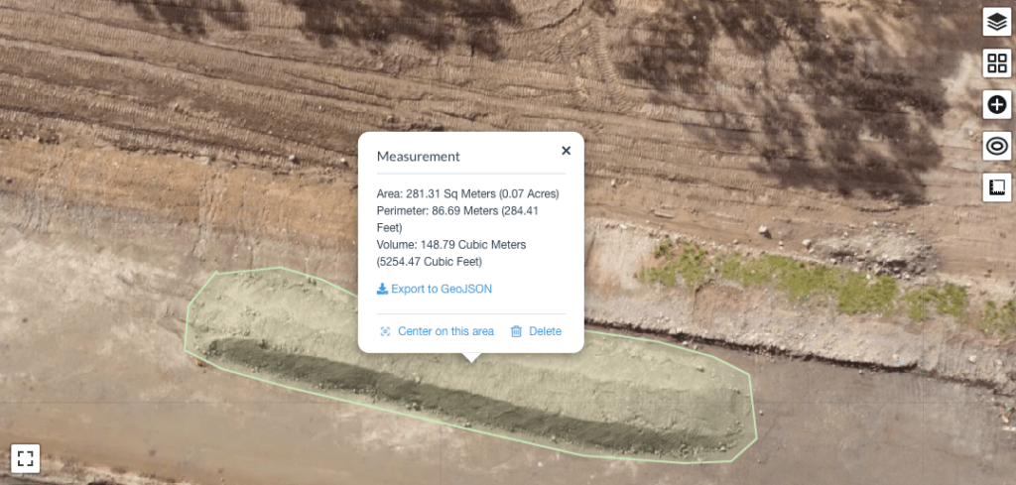Viewport: 1016px width, 485px height.
Task: Click the plus-circle add icon
Action: (x=996, y=105)
